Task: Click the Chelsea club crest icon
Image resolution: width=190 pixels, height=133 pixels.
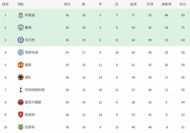Action: point(20,40)
